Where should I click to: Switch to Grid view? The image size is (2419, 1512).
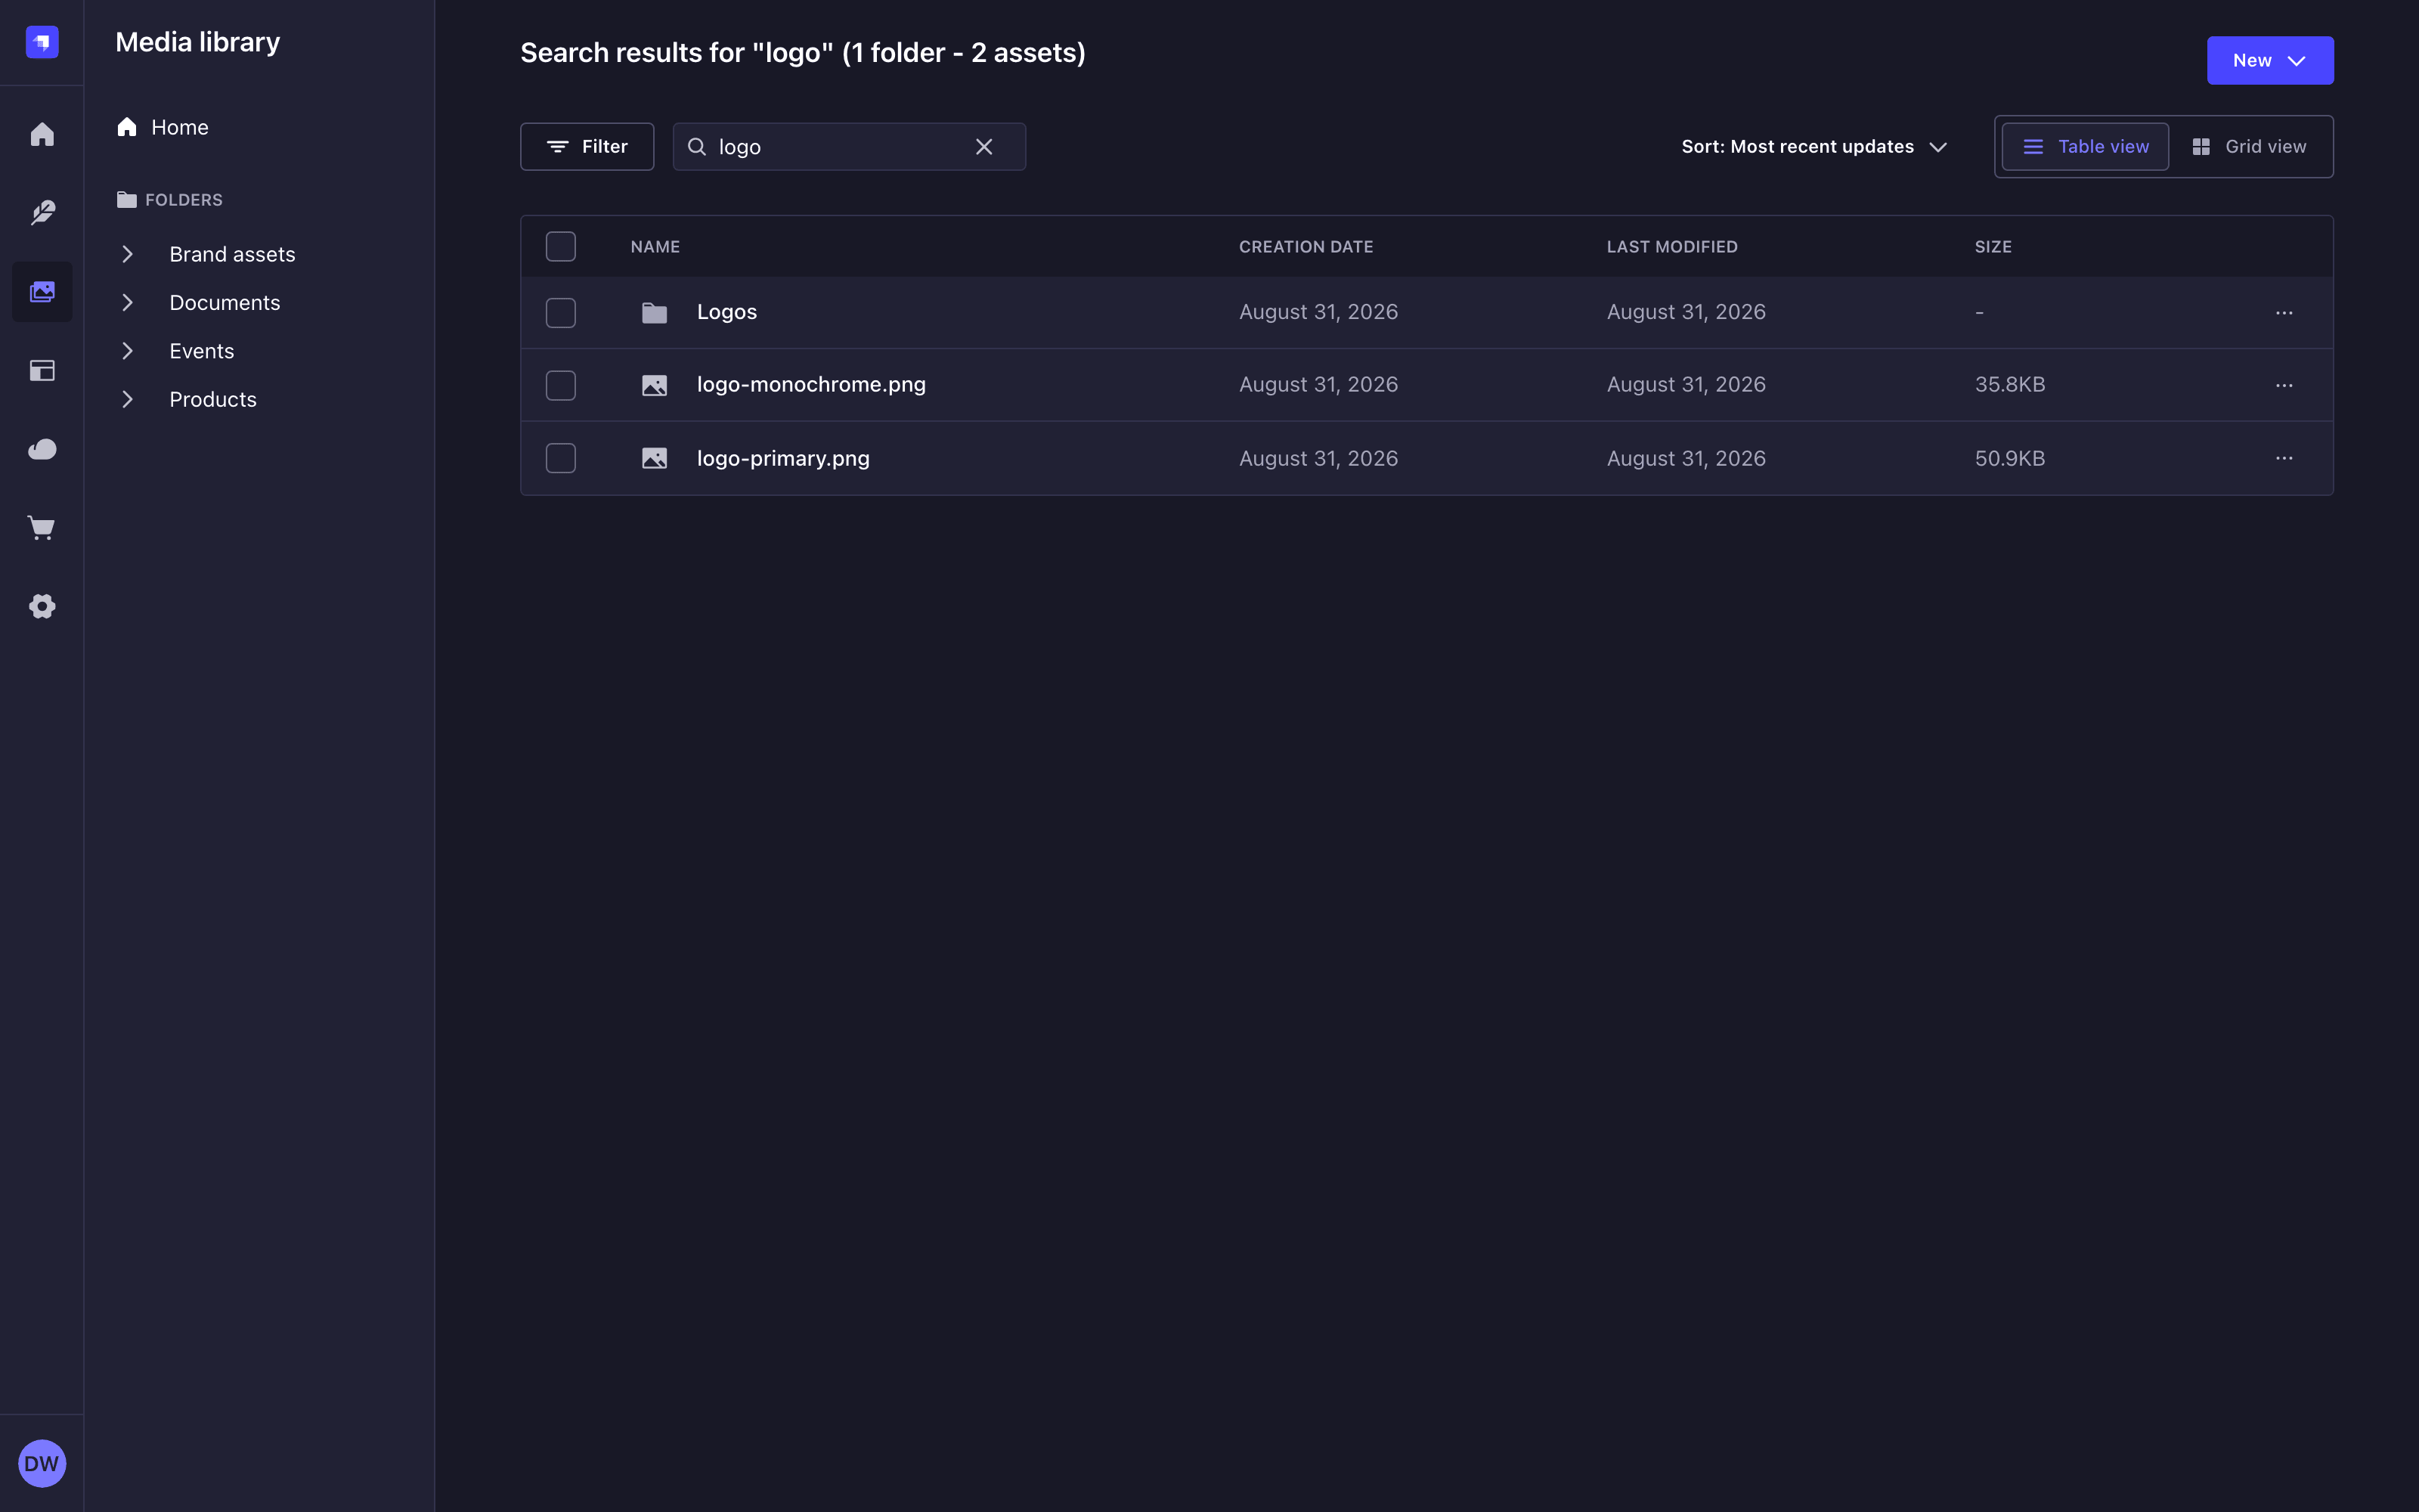[2249, 147]
